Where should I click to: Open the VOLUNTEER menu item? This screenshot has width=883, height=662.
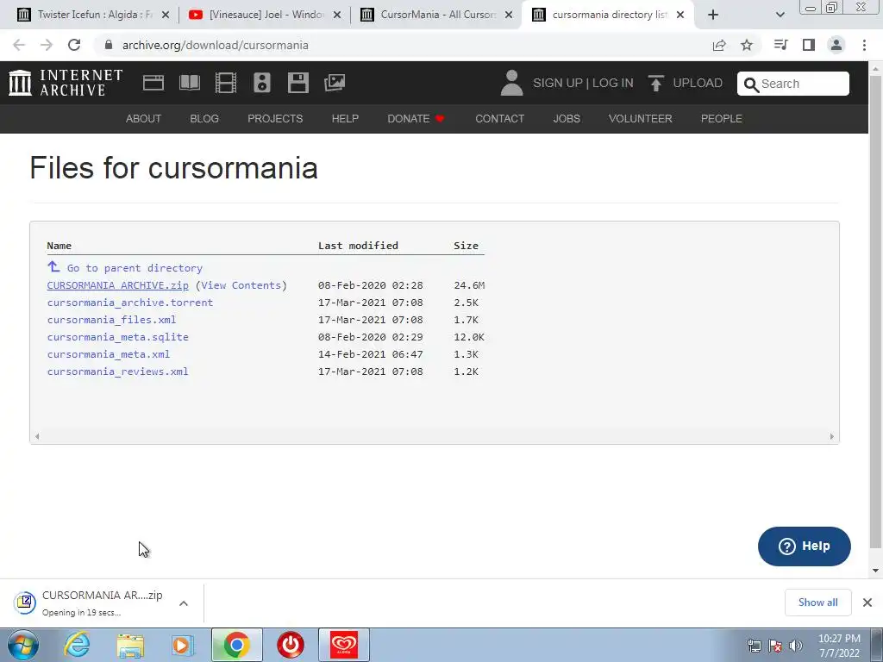coord(641,119)
